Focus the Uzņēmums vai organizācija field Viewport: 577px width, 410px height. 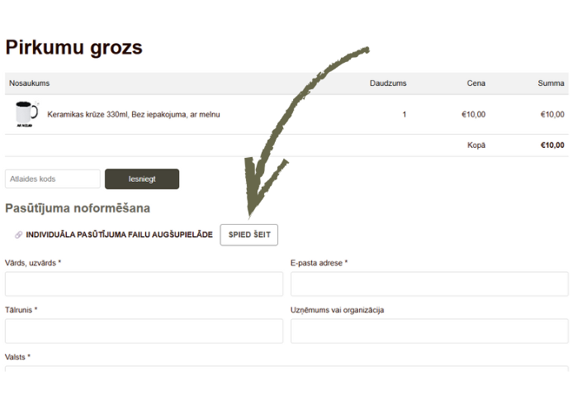tap(428, 331)
